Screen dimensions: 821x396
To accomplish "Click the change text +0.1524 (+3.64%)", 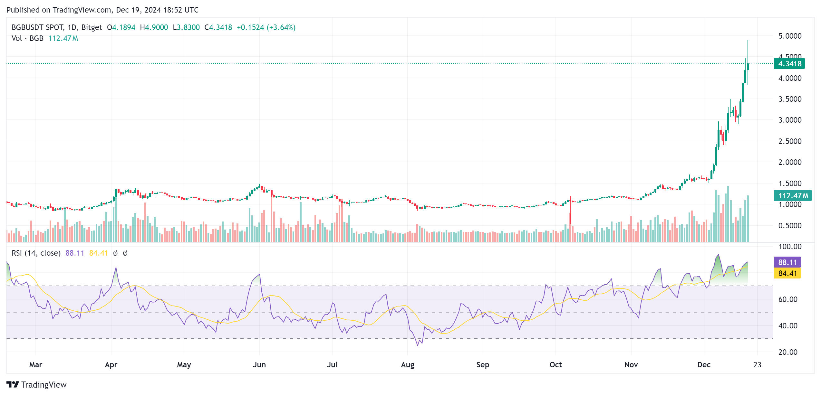I will point(266,27).
